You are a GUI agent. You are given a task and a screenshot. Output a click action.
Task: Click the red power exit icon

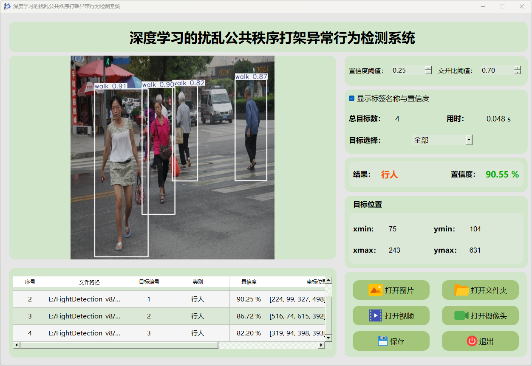coord(472,341)
